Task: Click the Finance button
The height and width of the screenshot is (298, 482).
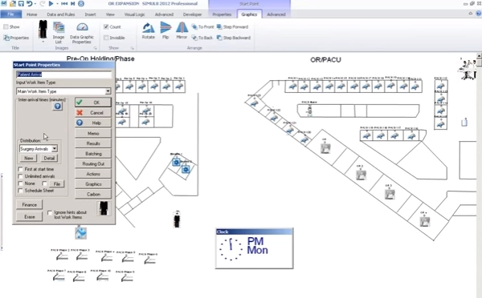Action: point(30,205)
